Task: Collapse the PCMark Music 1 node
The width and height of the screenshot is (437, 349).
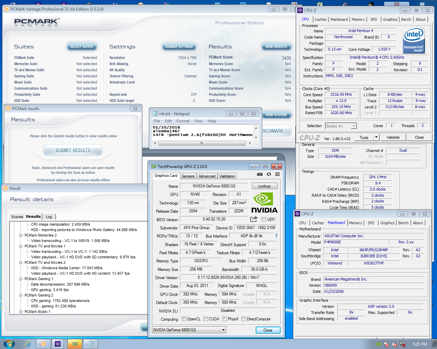Action: click(21, 312)
